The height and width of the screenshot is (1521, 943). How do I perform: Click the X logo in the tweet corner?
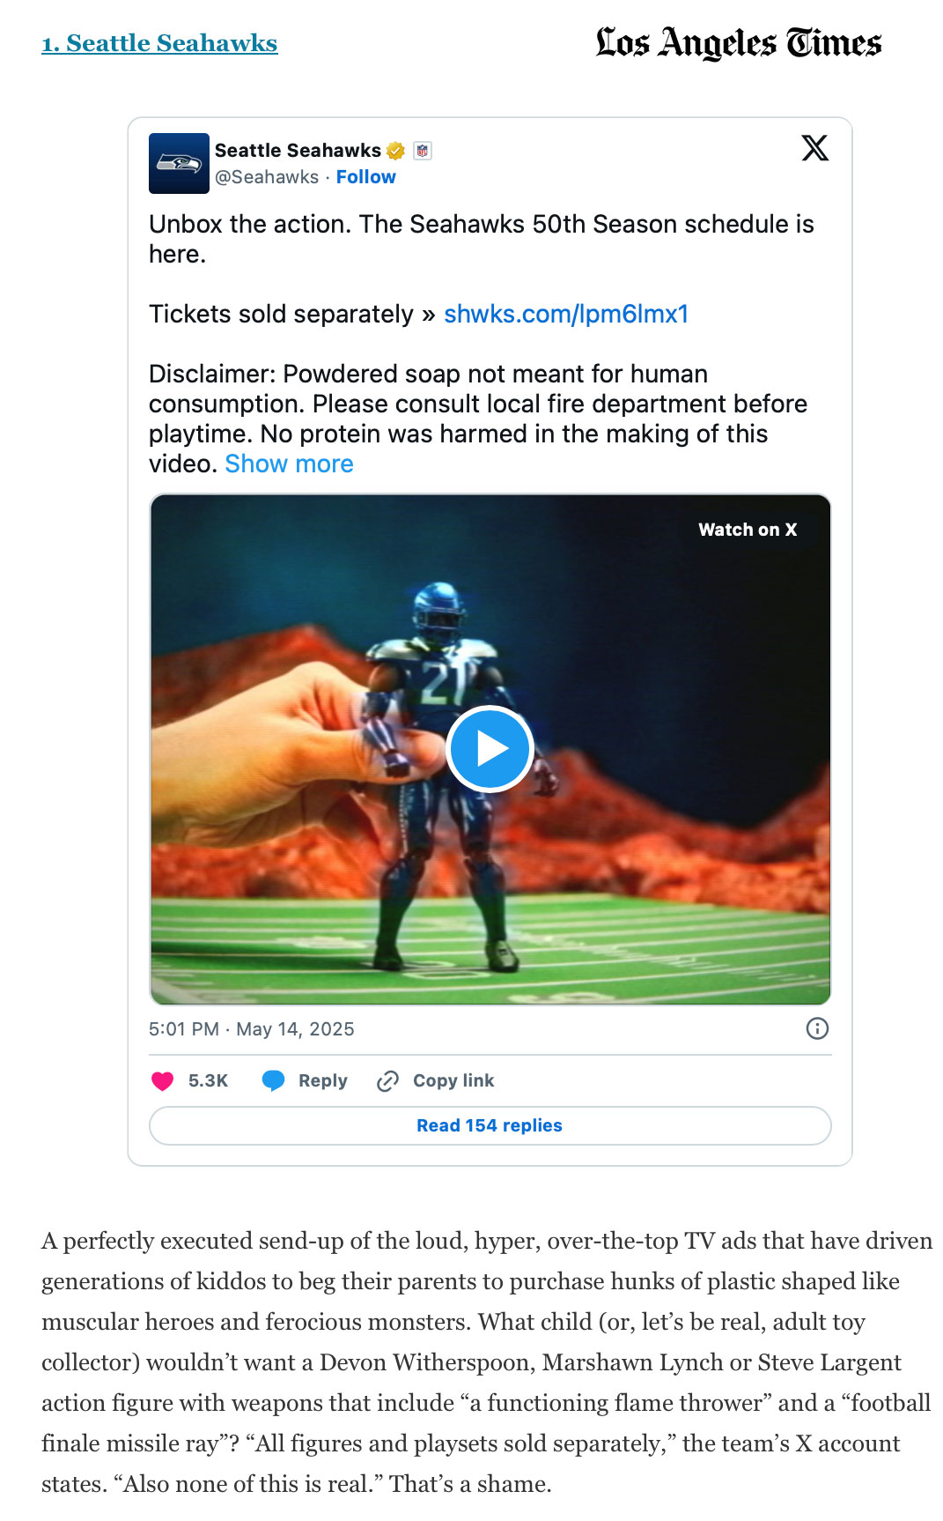click(x=814, y=148)
